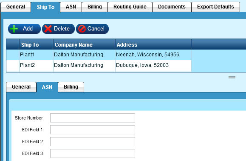The width and height of the screenshot is (246, 161).
Task: Switch to the top ASN tab
Action: (71, 7)
